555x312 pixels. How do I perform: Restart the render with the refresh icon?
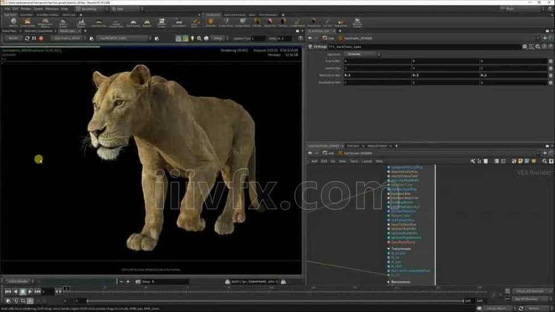pos(27,38)
